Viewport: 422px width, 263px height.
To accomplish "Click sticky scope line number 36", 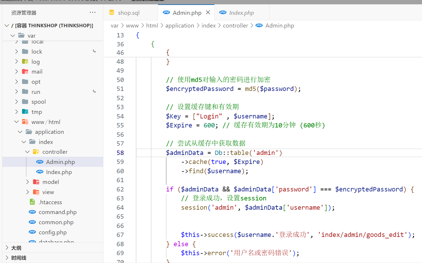I will [x=120, y=44].
